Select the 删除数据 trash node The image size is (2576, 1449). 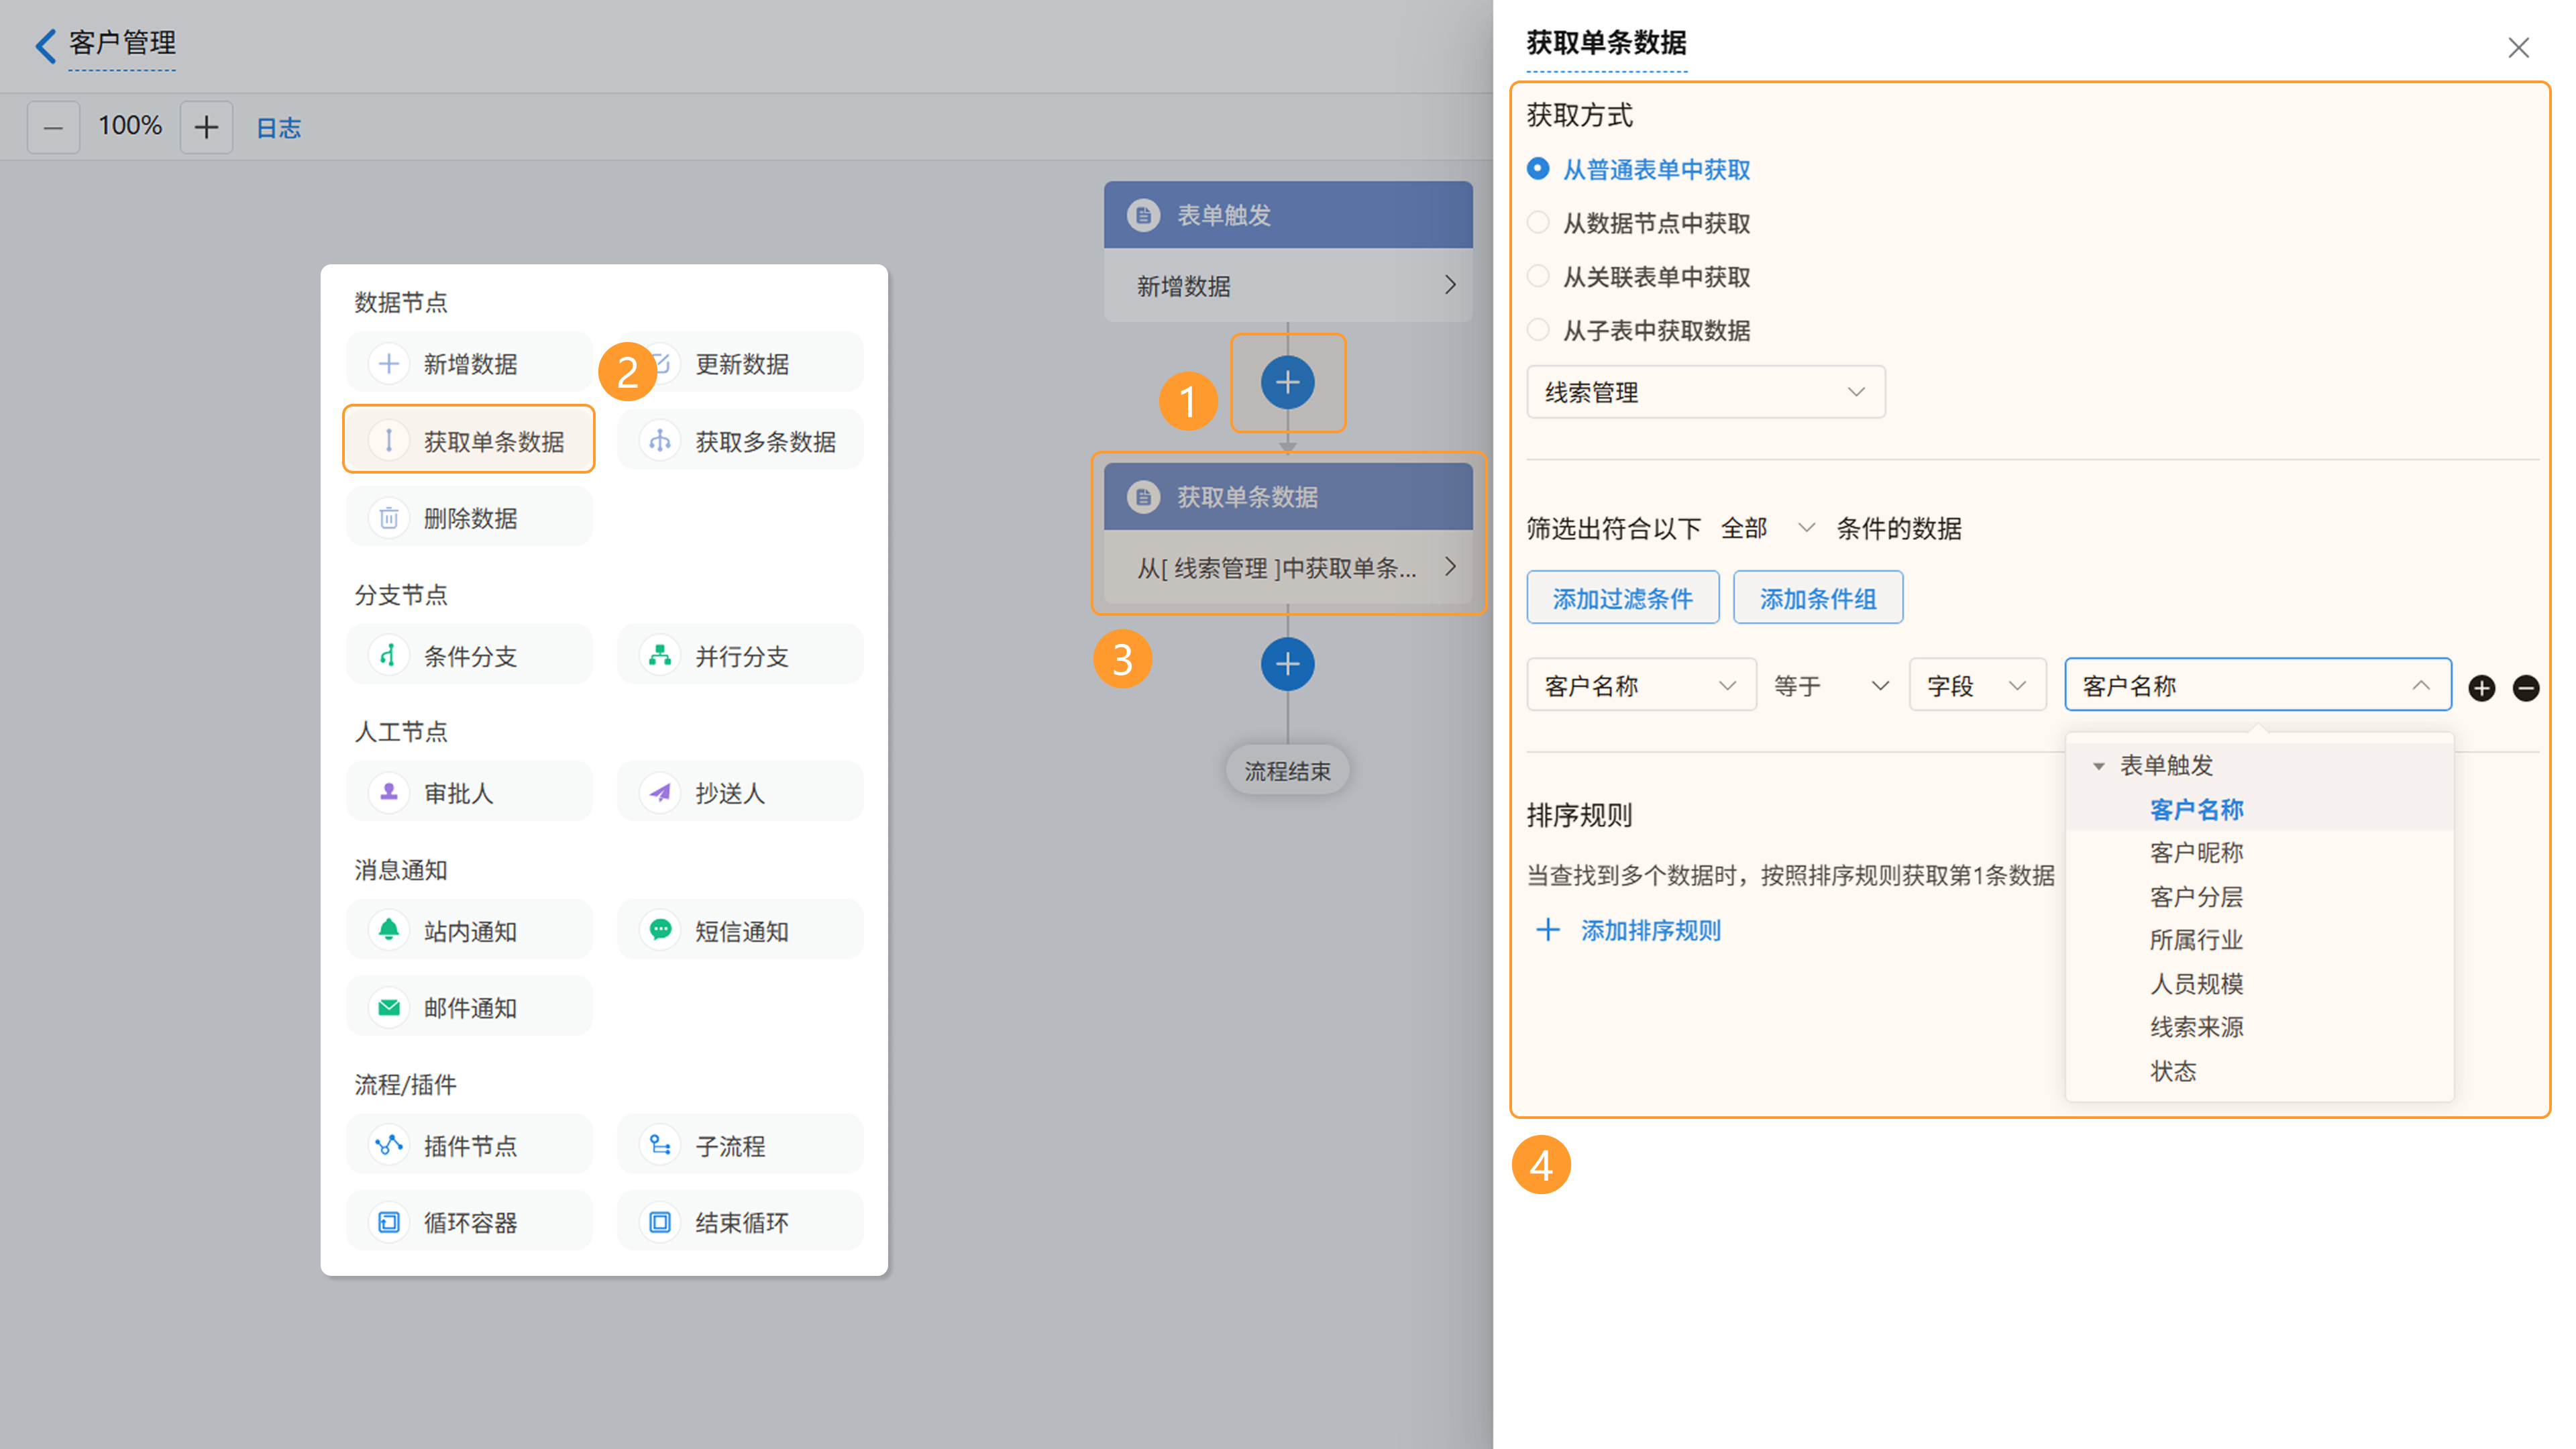[469, 518]
